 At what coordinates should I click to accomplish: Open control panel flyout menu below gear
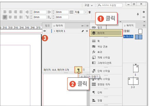[x=144, y=17]
